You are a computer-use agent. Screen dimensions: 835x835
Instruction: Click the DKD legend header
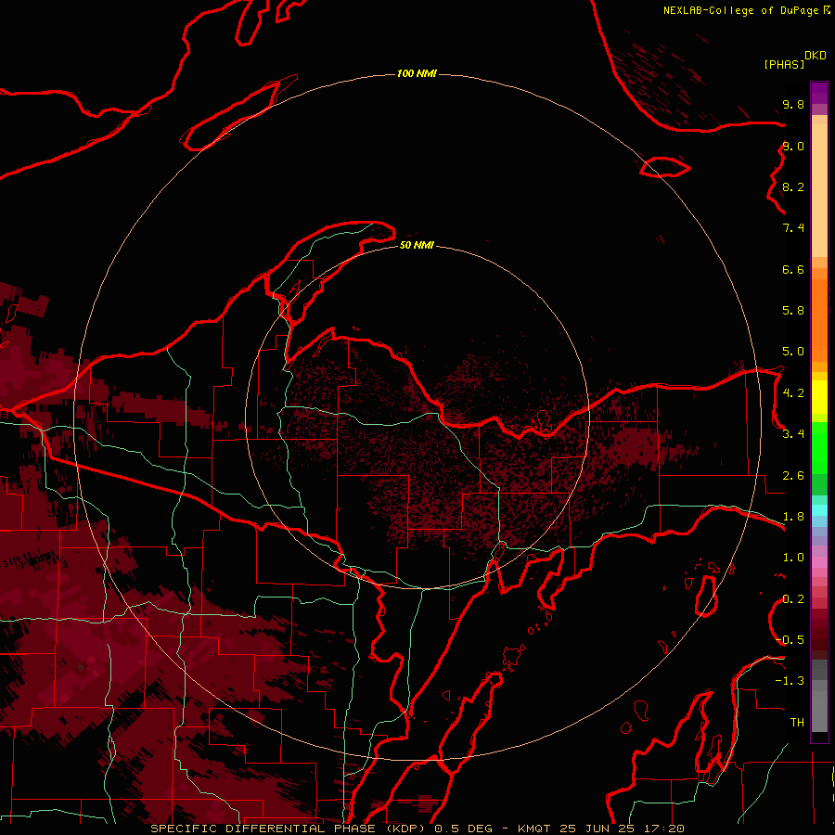(816, 56)
